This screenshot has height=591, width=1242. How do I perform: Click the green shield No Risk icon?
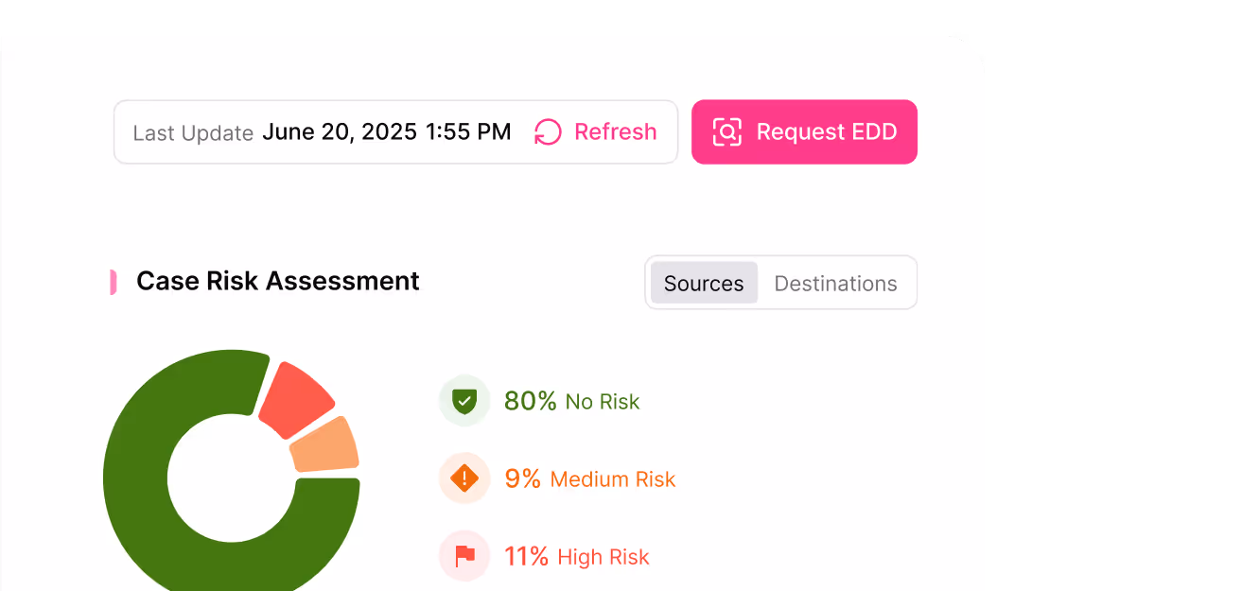[464, 401]
